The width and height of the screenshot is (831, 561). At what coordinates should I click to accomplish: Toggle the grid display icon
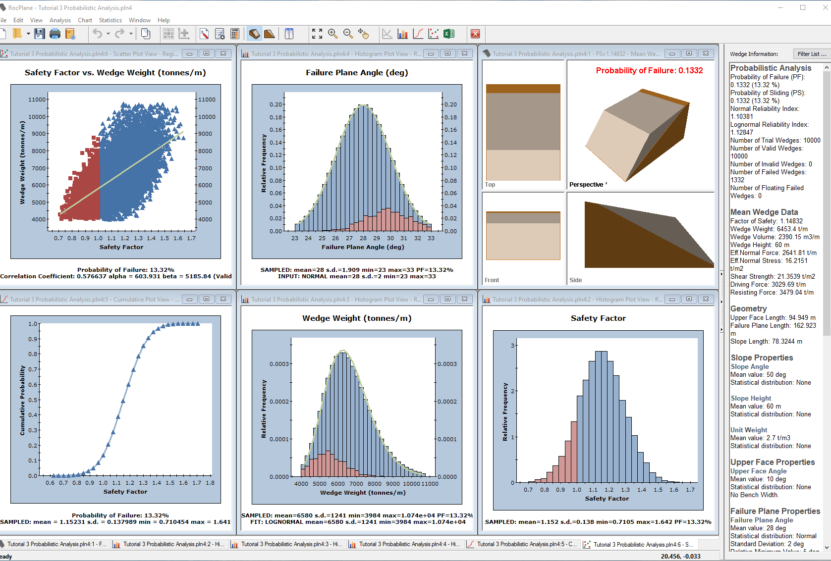pos(168,34)
